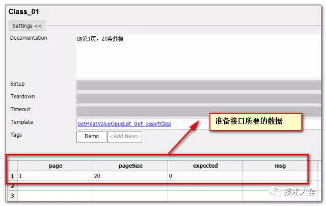Select the Setup field
The height and width of the screenshot is (206, 326).
(199, 86)
